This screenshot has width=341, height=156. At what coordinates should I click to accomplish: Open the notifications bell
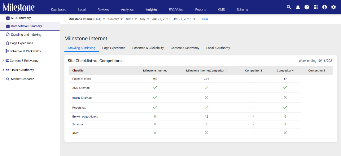point(298,7)
